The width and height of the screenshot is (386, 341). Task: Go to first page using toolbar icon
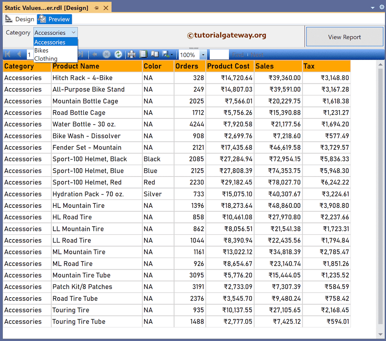point(8,54)
